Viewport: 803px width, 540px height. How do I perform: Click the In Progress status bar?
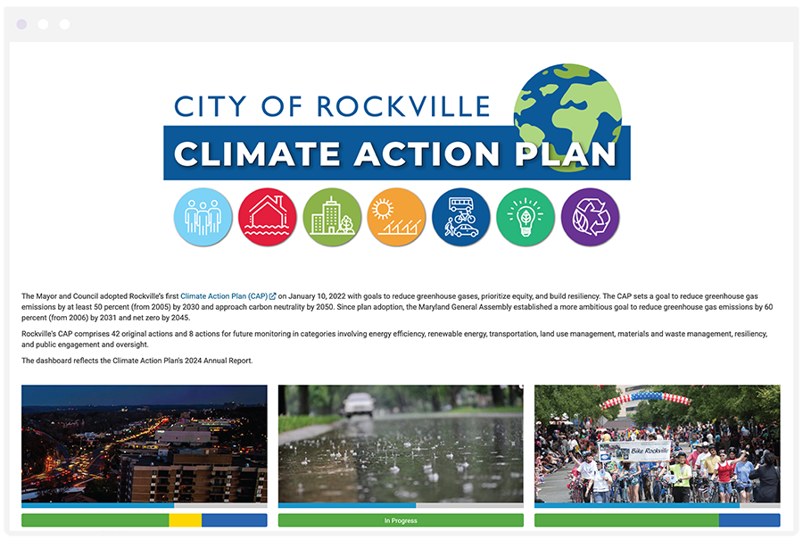tap(401, 520)
